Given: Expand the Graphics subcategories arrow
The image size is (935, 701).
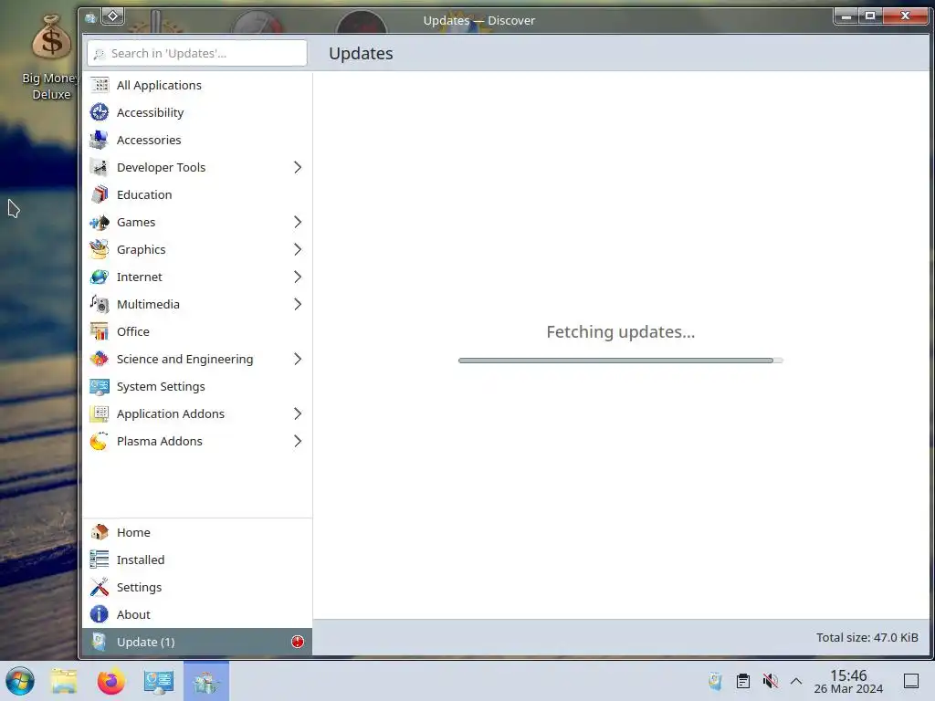Looking at the screenshot, I should point(298,250).
